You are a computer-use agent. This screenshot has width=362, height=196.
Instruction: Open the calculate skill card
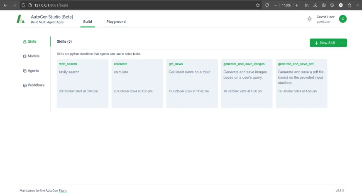tap(137, 83)
